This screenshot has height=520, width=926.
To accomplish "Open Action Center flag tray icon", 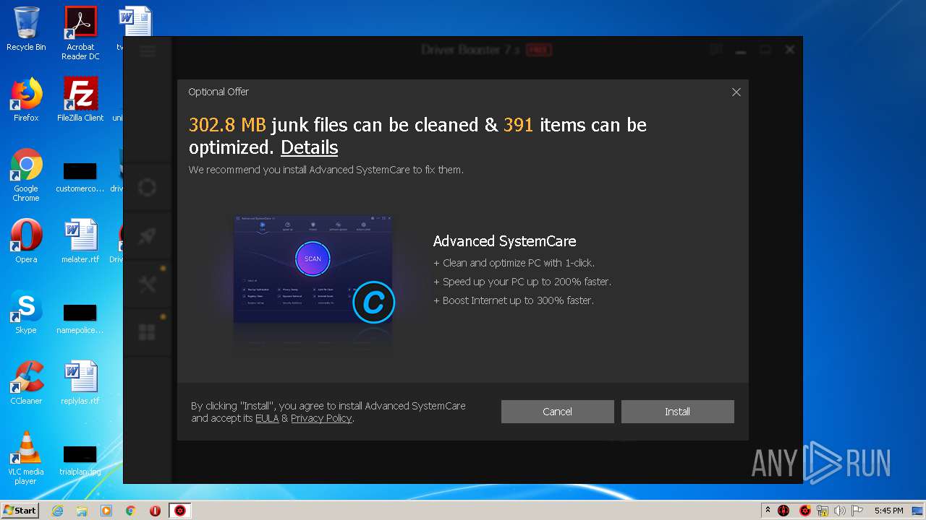I will click(857, 511).
